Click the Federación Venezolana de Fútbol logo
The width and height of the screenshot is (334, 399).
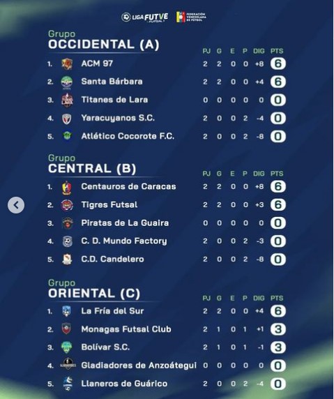tap(191, 17)
